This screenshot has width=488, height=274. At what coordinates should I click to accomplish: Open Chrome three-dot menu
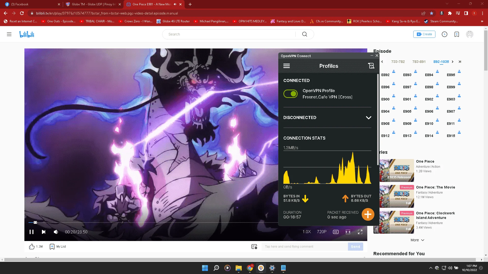482,13
